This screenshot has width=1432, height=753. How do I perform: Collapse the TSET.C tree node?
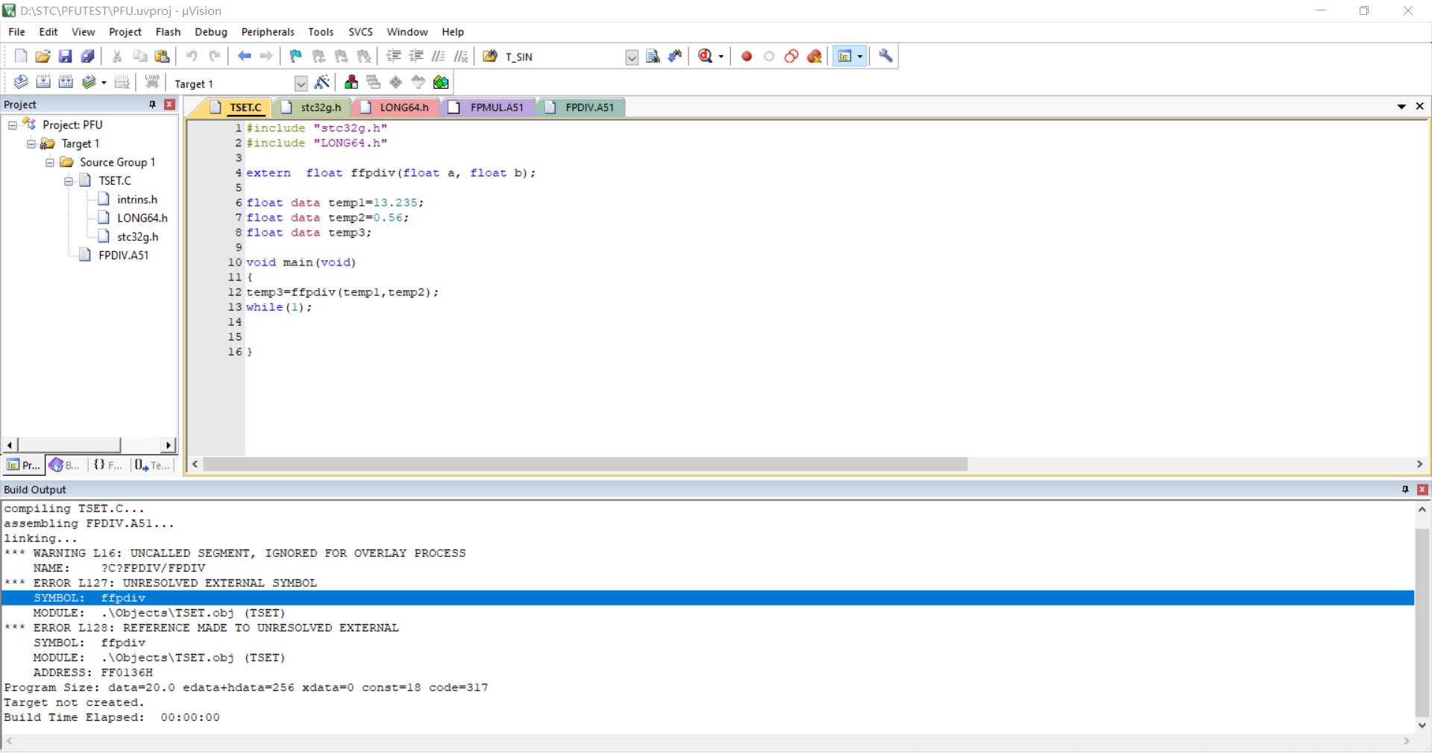coord(69,181)
